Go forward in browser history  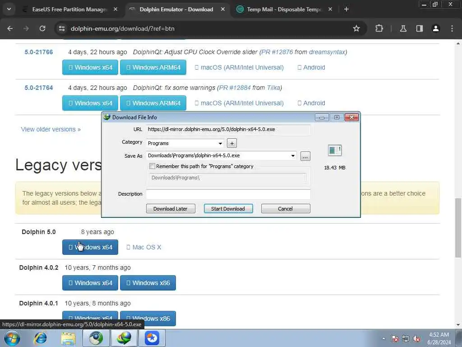tap(26, 28)
